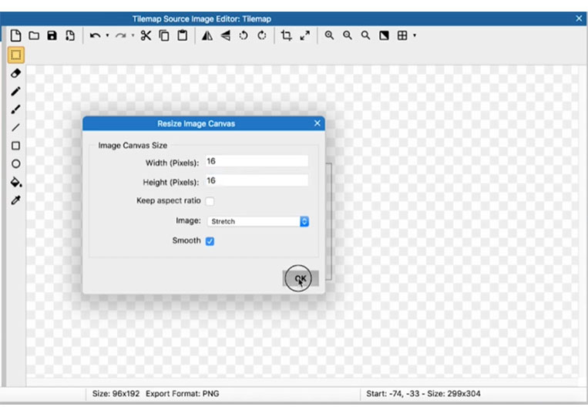Reset zoom with plain magnifier icon
The image size is (588, 417).
click(x=365, y=35)
